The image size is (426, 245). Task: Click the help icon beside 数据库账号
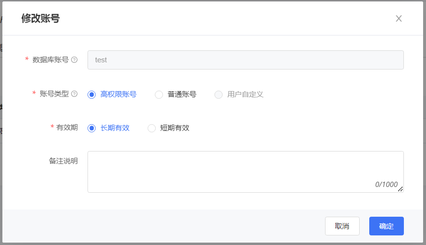(x=74, y=60)
